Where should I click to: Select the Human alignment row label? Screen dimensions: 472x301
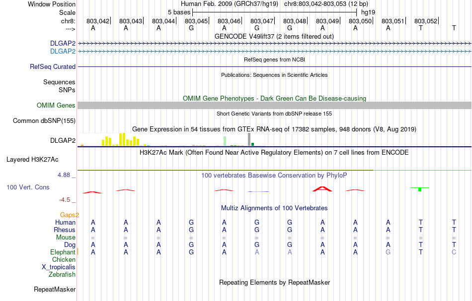click(65, 222)
